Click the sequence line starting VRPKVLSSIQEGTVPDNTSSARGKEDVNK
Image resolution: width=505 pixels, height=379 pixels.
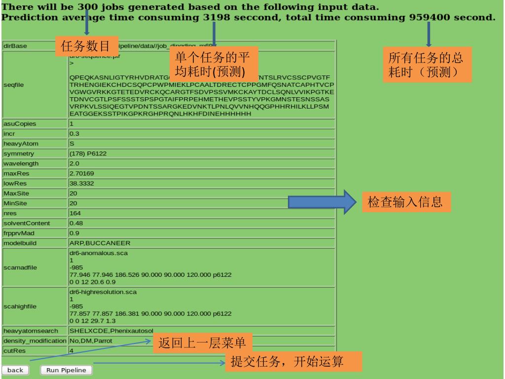coord(199,107)
